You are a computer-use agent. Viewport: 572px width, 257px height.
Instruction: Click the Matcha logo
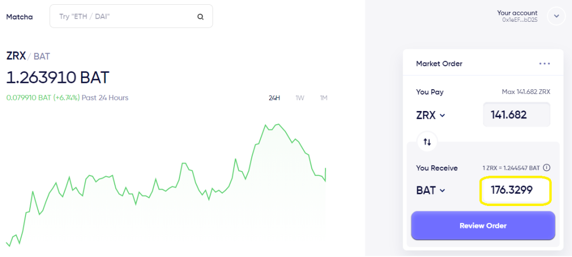coord(20,16)
